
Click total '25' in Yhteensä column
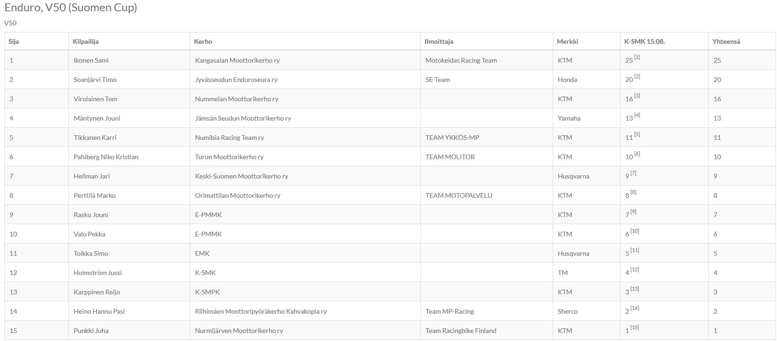tap(717, 60)
